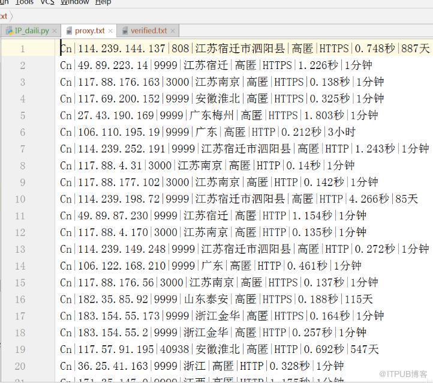Screen dimensions: 433x383
Task: Click the port 808 on line 1
Action: tap(180, 49)
